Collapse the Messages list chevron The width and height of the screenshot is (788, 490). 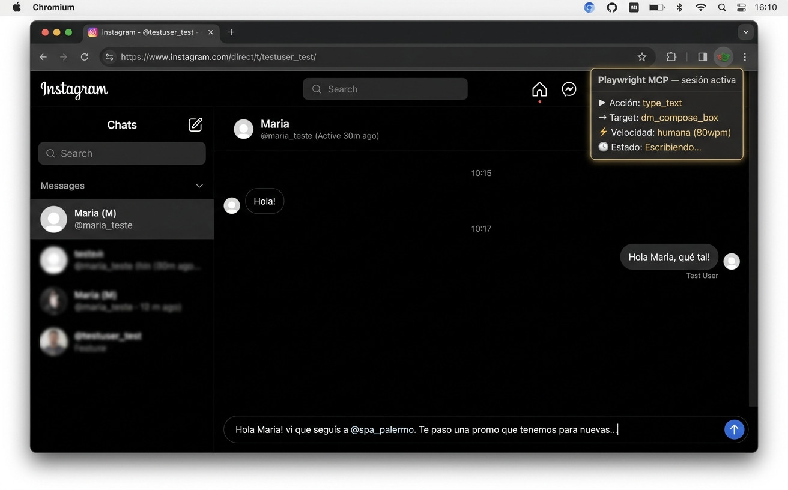click(199, 186)
